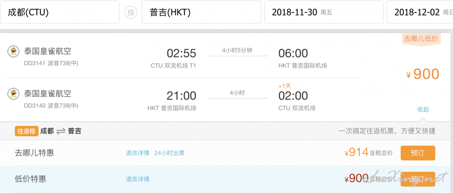Click the return flight direction arrow
Viewport: 453px width, 193px height.
tap(237, 98)
